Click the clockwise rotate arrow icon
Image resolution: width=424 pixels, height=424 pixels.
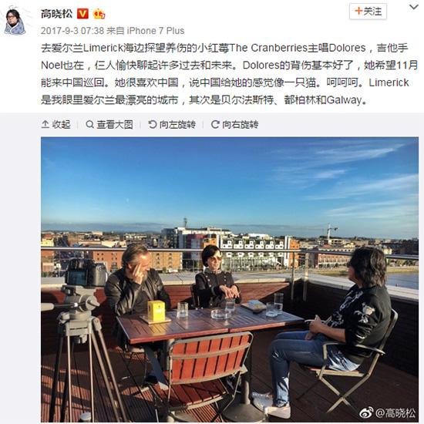[x=215, y=124]
